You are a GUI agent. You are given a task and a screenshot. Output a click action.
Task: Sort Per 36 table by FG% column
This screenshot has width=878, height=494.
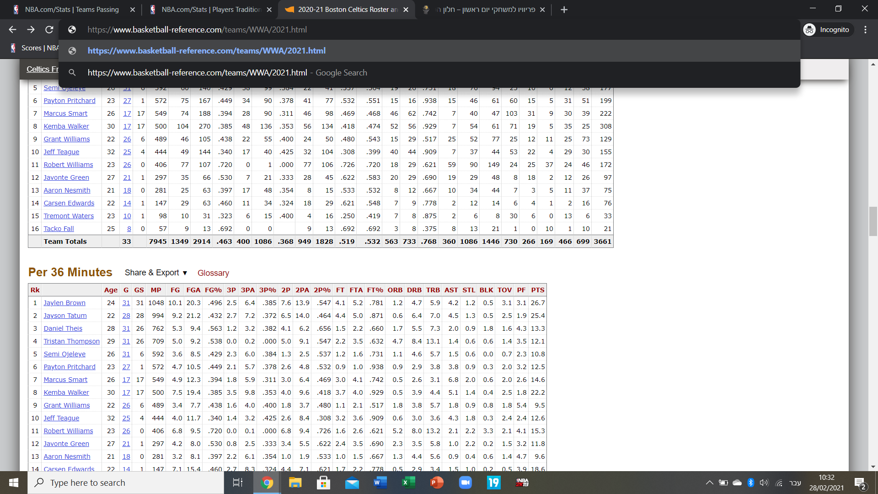pyautogui.click(x=213, y=290)
